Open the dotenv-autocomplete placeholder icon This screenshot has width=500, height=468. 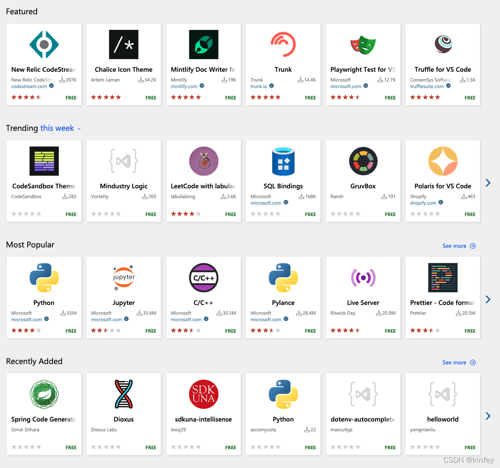click(x=363, y=394)
